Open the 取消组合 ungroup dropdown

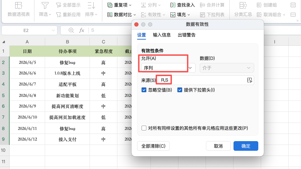pos(271,14)
